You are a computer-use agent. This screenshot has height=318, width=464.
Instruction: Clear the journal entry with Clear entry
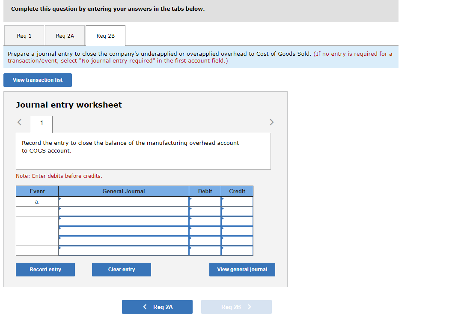tap(121, 269)
